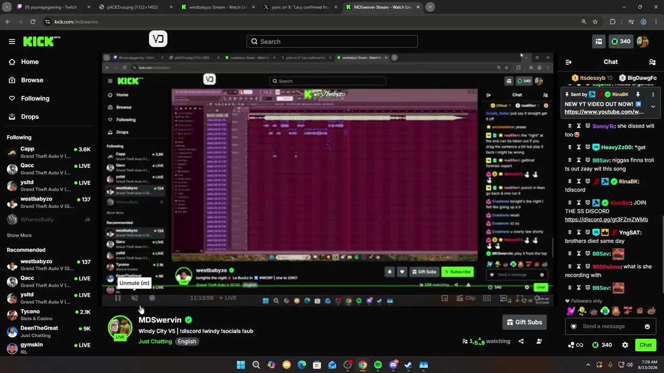Open the chat shield icon in message box

(573, 326)
